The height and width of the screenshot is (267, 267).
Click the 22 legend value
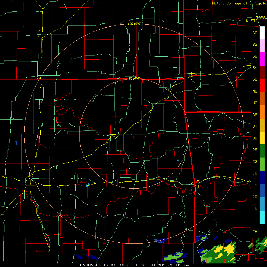click(x=255, y=161)
